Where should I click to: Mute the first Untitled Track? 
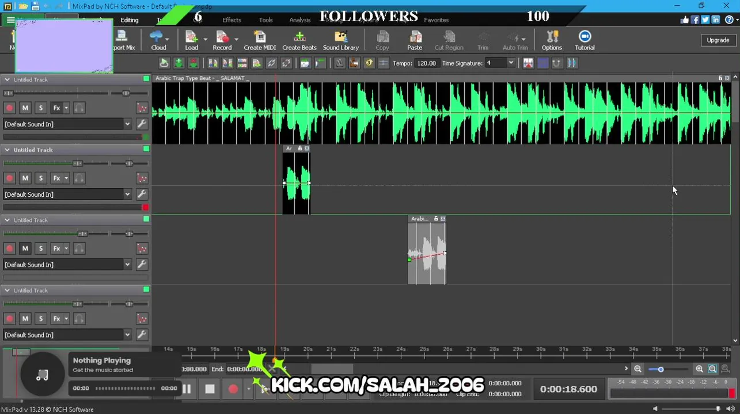pos(25,108)
